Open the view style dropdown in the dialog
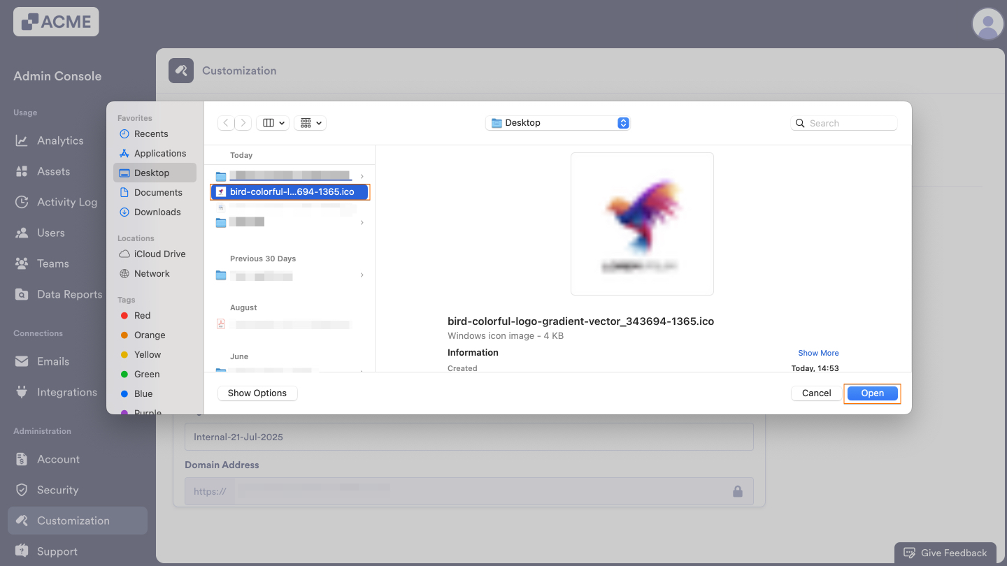The image size is (1007, 566). tap(272, 122)
